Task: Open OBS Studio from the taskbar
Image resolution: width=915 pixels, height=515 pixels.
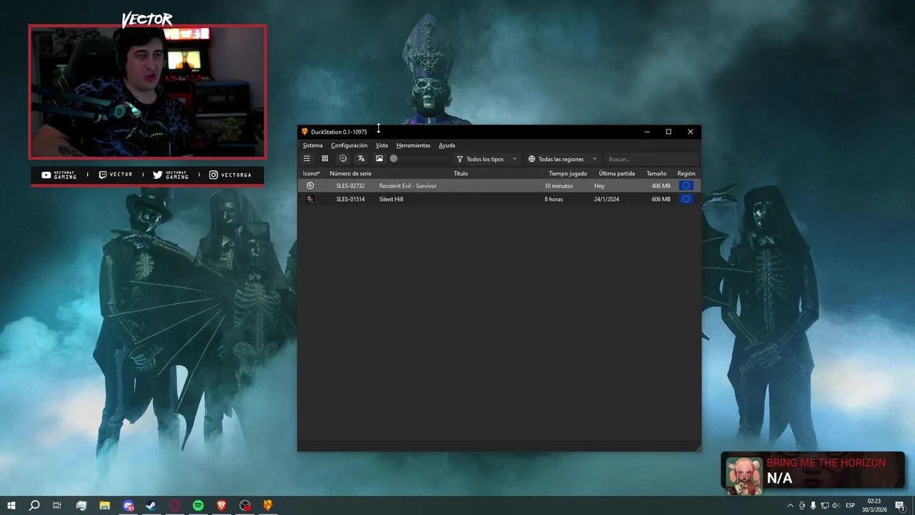Action: [245, 506]
